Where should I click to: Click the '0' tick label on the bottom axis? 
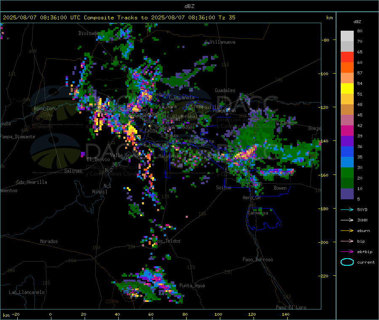pos(50,314)
